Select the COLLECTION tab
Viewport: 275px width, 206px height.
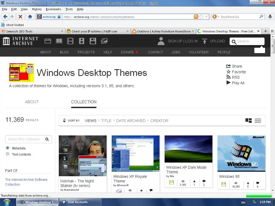(x=84, y=102)
